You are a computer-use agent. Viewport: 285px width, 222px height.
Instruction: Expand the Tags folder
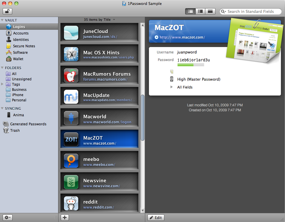pyautogui.click(x=2, y=84)
